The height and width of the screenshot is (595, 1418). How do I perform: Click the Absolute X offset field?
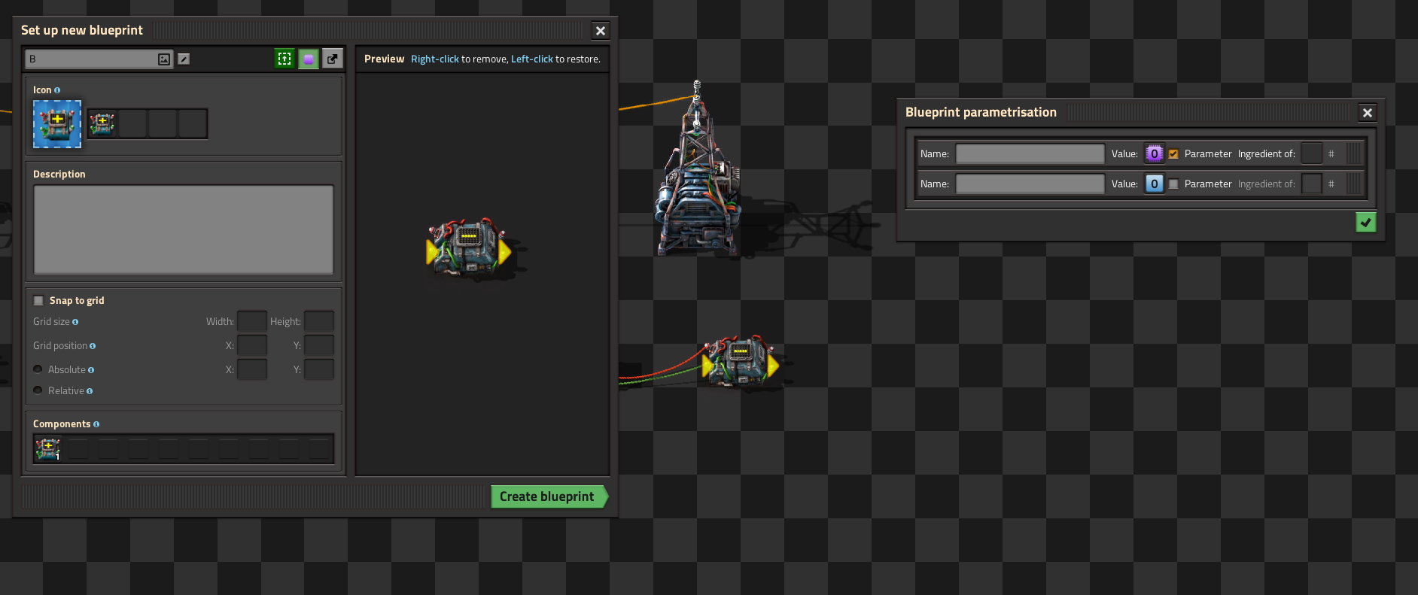pos(252,369)
